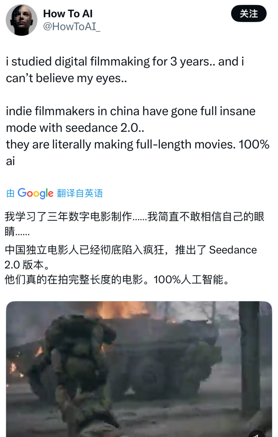Viewport: 278px width, 437px height.
Task: Tap the translated line 我学习了三年数字电影制作
Action: coord(68,217)
